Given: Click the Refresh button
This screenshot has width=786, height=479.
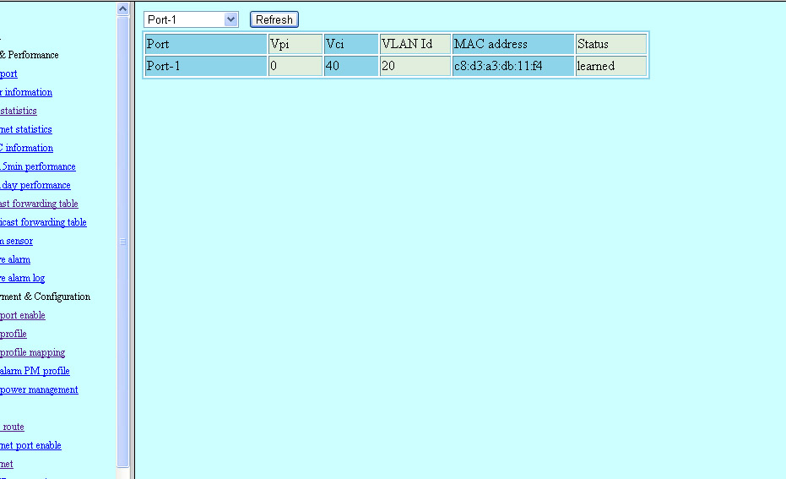Looking at the screenshot, I should click(x=274, y=19).
